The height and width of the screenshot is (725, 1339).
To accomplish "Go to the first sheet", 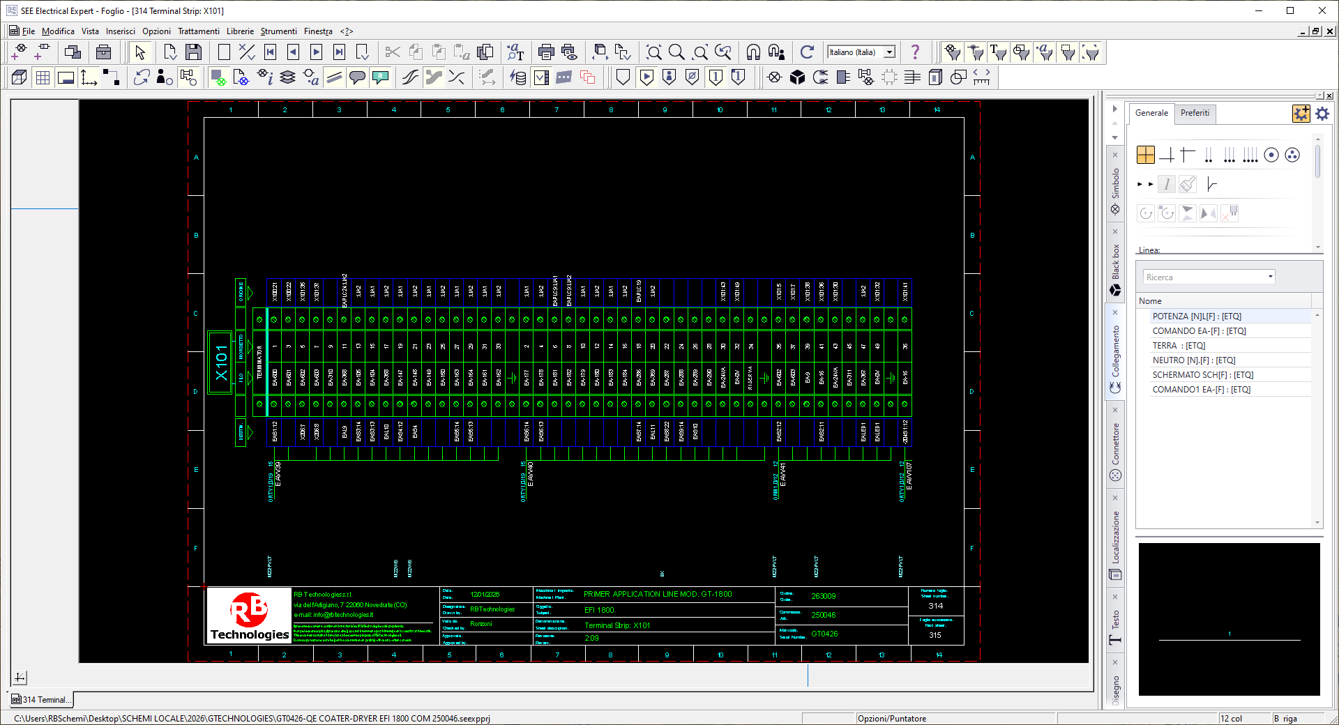I will 271,52.
